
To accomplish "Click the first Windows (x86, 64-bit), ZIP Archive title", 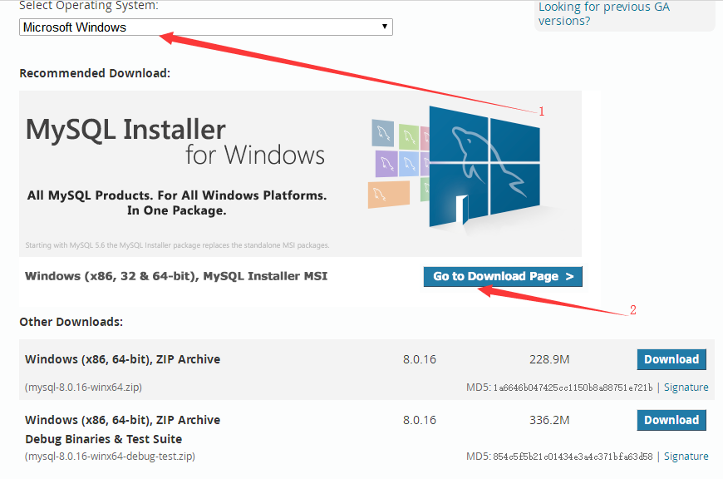I will [123, 359].
